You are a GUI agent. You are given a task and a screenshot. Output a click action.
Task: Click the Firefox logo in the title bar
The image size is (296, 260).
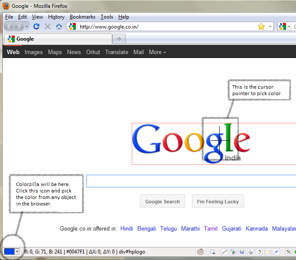6,6
